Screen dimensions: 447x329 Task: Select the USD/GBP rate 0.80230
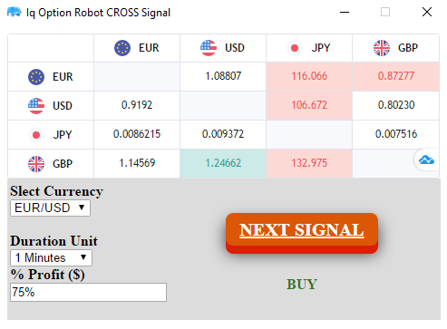tap(396, 105)
